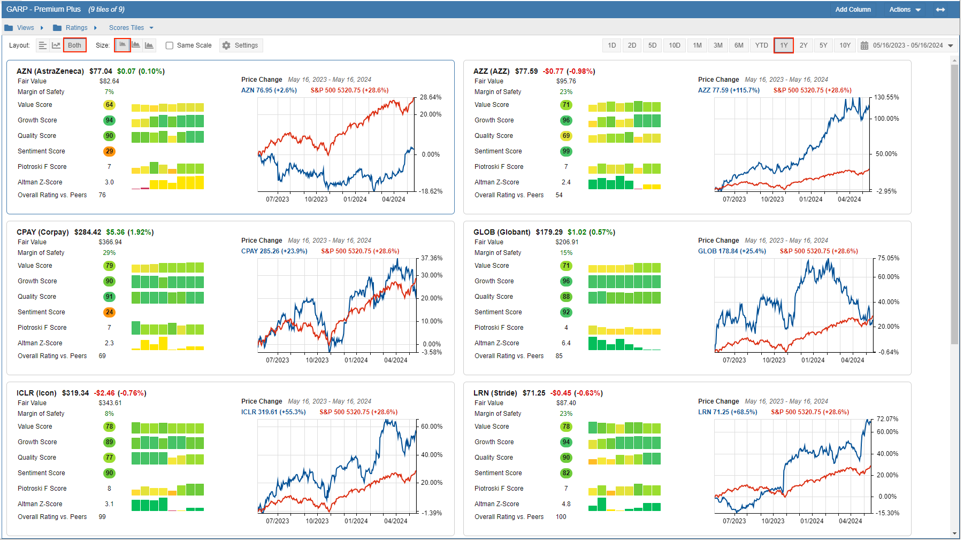The image size is (964, 542).
Task: Click GLOB Quality Score badge 88
Action: coord(566,297)
